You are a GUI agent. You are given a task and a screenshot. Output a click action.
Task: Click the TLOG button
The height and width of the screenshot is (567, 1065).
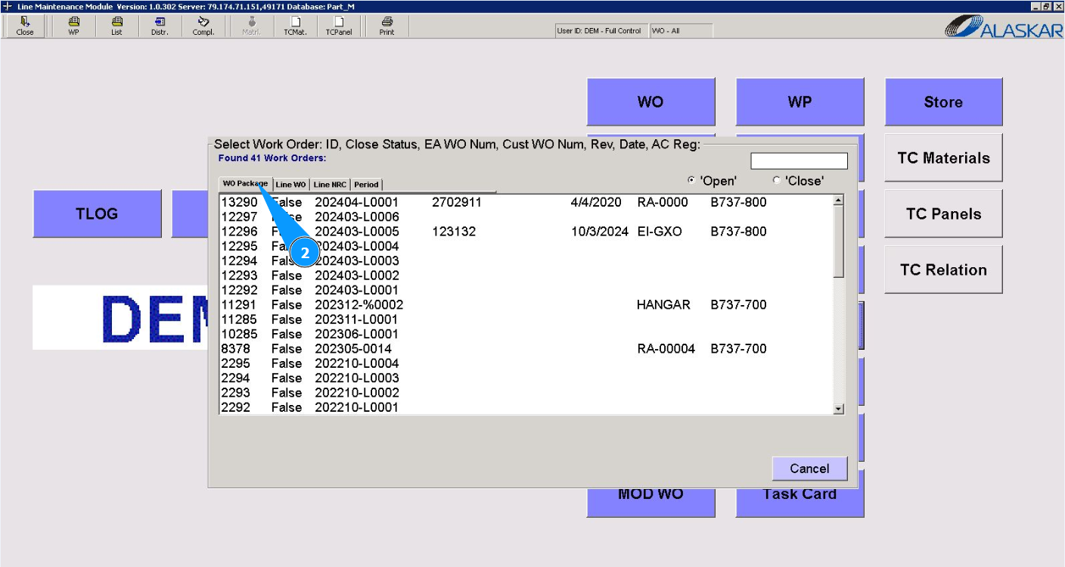pyautogui.click(x=97, y=213)
